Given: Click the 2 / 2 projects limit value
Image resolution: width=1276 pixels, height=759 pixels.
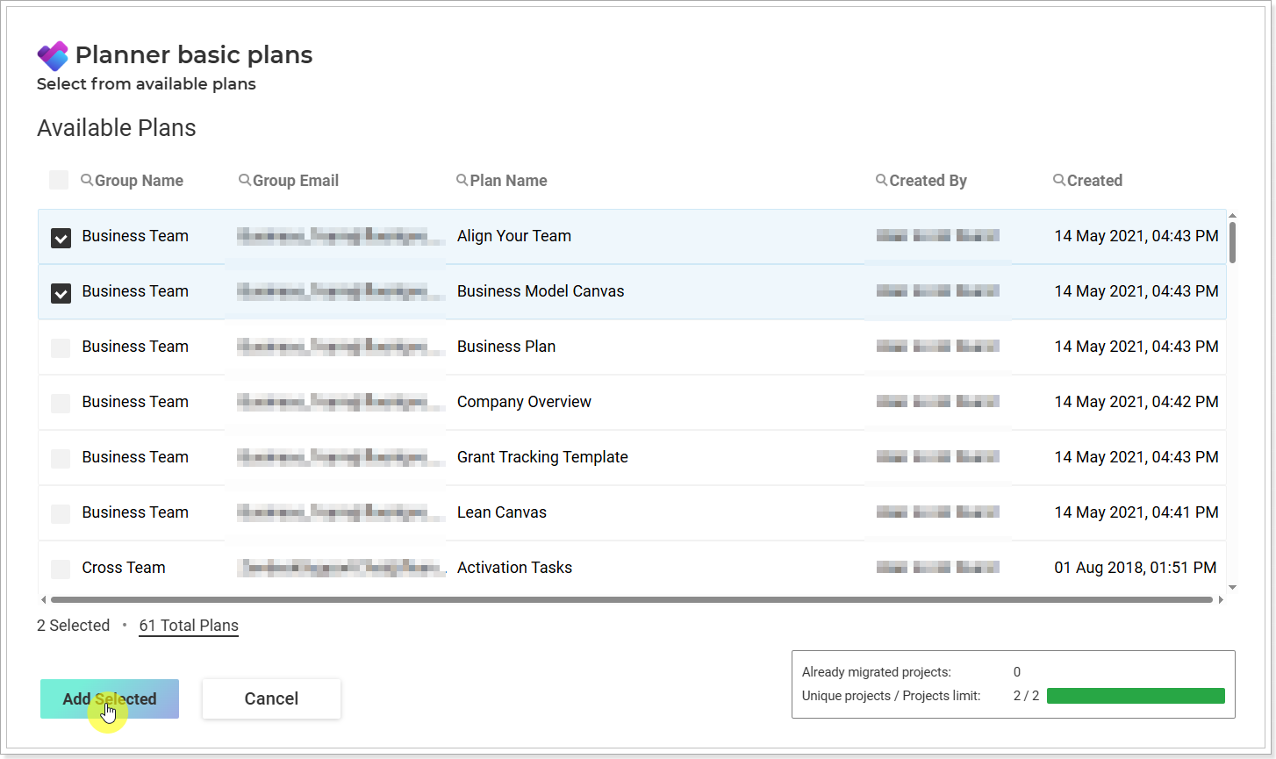Looking at the screenshot, I should [1026, 696].
